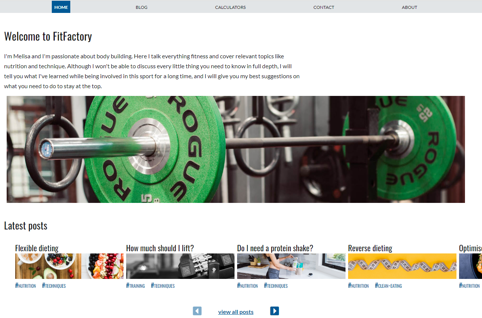482x318 pixels.
Task: Open the How much should I lift post
Action: pyautogui.click(x=160, y=248)
